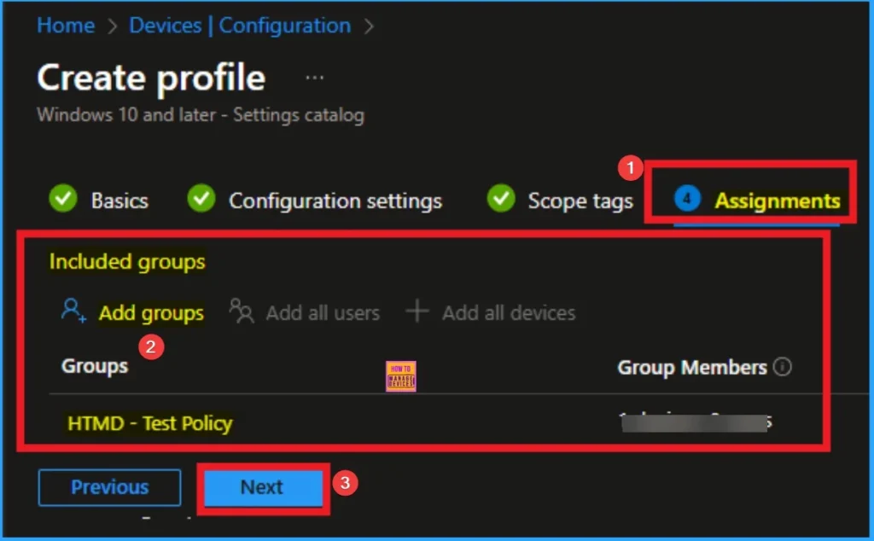The image size is (874, 541).
Task: Click the Groups column header
Action: pos(95,366)
